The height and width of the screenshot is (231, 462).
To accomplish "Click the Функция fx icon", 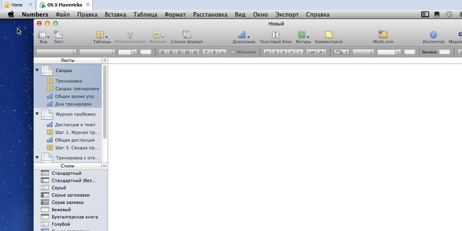I will (158, 35).
